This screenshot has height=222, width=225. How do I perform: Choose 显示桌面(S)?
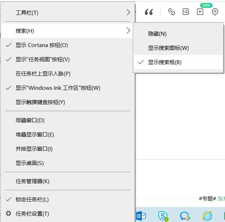(x=67, y=163)
